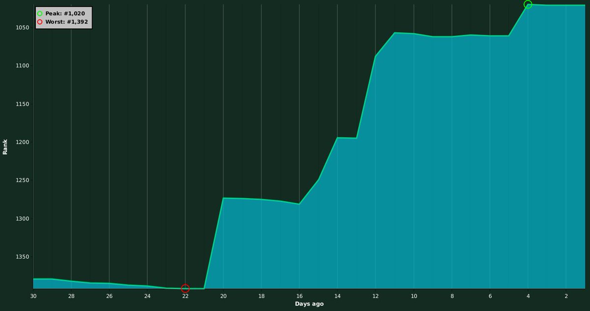
Task: Click the x-axis label '2'
Action: coord(566,296)
